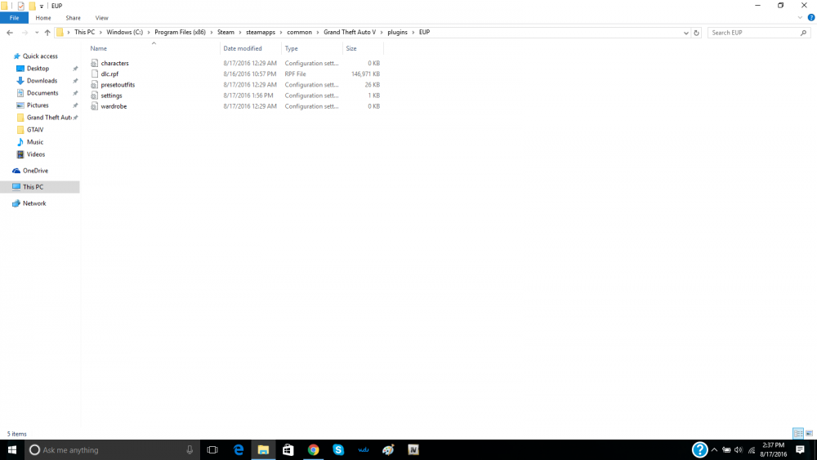Navigate to steamapps in the breadcrumb

click(261, 33)
